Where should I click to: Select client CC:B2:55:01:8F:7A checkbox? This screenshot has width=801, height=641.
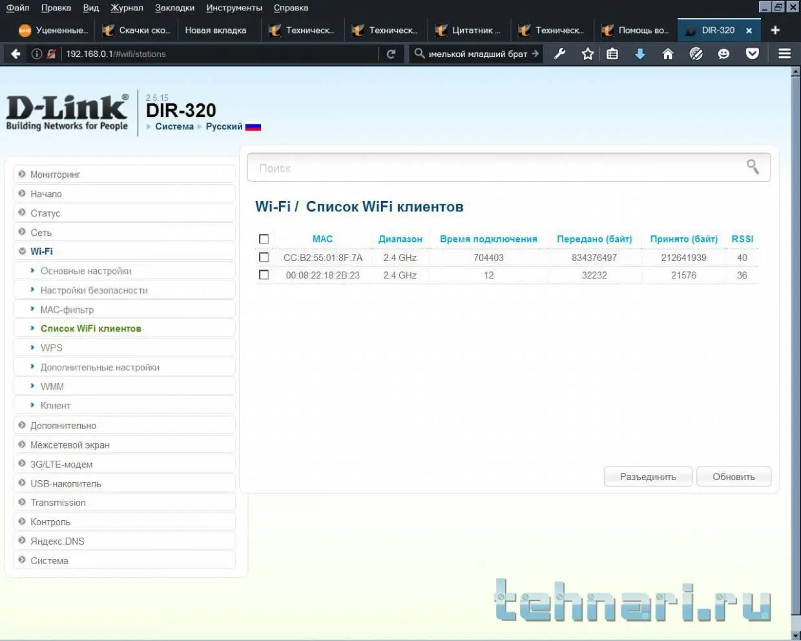(264, 257)
